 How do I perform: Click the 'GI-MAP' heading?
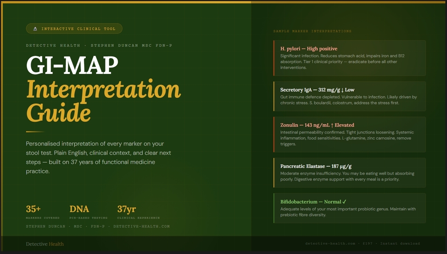tap(72, 65)
